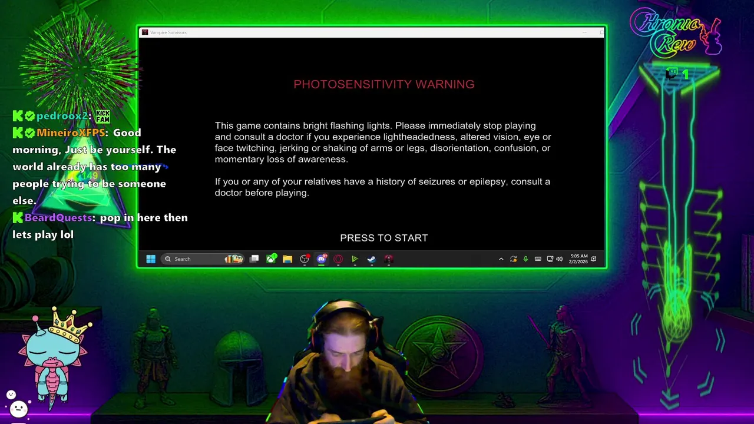Click pedroox2 username in chat
The height and width of the screenshot is (424, 754).
coord(64,116)
